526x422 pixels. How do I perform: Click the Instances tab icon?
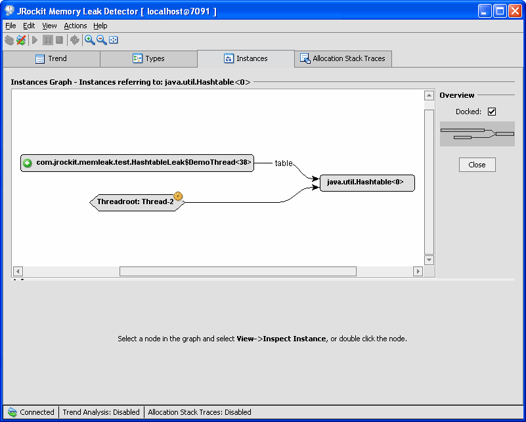pos(229,58)
